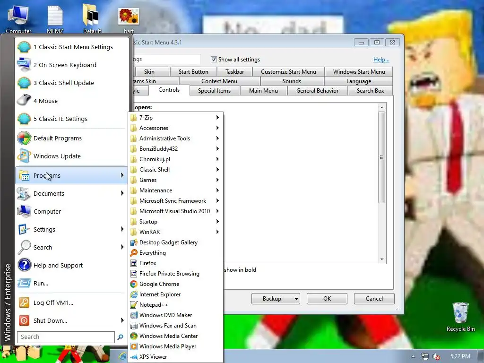
Task: Click Help and Support question mark icon
Action: pyautogui.click(x=24, y=265)
